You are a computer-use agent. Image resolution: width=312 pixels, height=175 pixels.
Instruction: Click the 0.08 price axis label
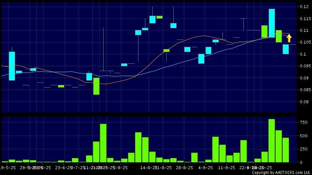(x=303, y=102)
